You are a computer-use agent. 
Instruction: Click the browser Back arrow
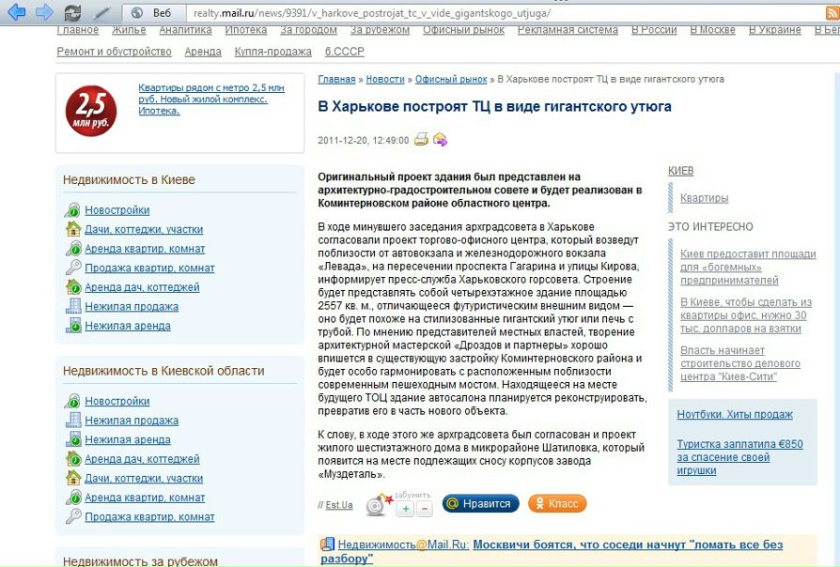(16, 12)
